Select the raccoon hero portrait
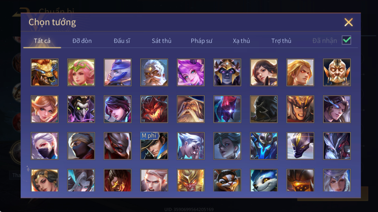 (x=227, y=180)
